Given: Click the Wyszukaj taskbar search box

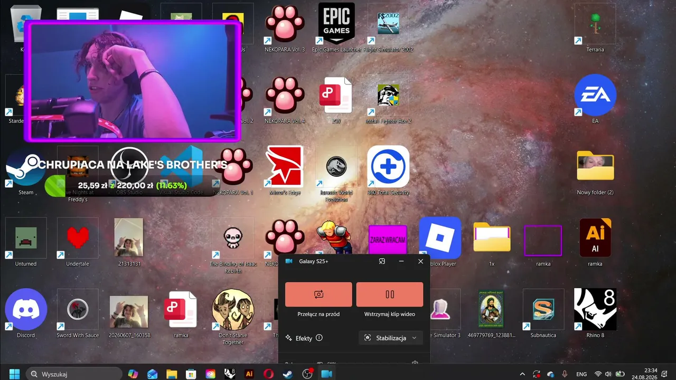Looking at the screenshot, I should pyautogui.click(x=73, y=374).
